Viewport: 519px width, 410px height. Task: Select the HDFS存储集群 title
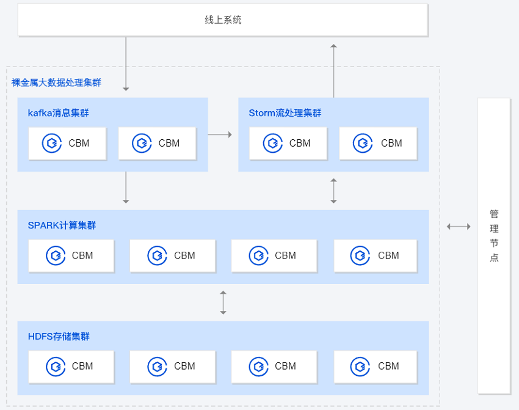click(59, 337)
